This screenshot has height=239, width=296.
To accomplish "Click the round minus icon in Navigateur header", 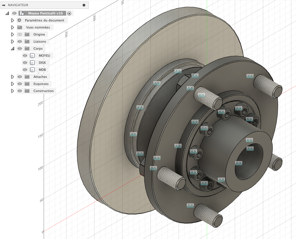I will (x=84, y=5).
